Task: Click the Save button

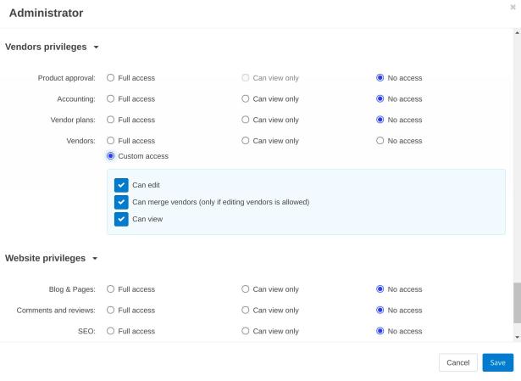Action: (497, 362)
